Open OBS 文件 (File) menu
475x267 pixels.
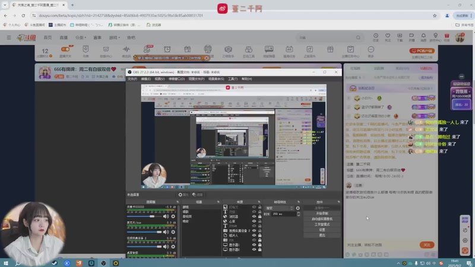click(132, 79)
